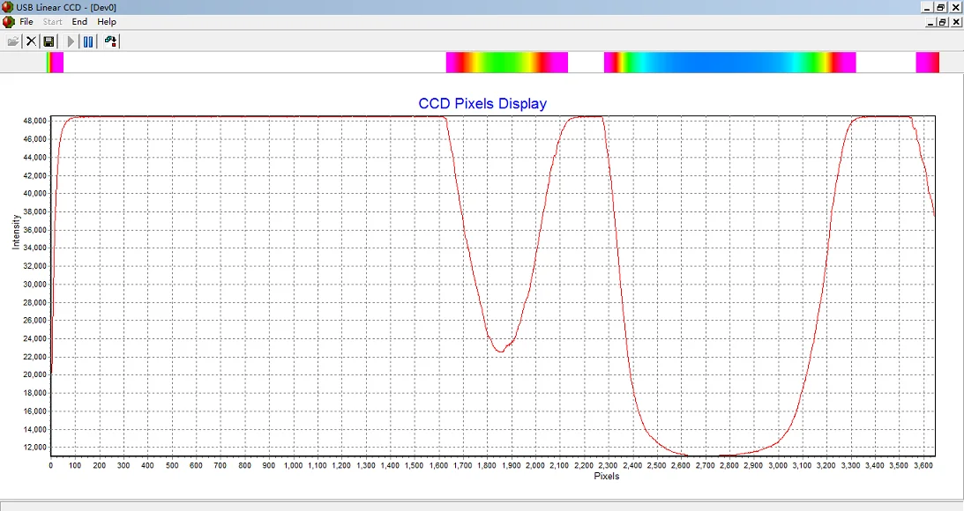Open the End menu
This screenshot has height=511, width=964.
[79, 21]
